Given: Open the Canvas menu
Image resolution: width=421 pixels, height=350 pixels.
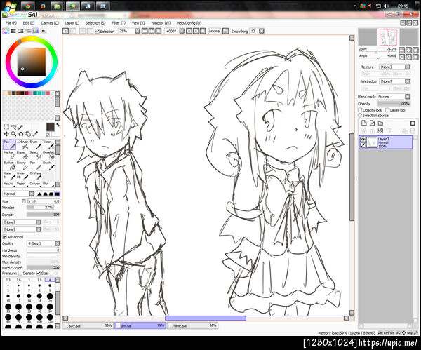Looking at the screenshot, I should (50, 23).
